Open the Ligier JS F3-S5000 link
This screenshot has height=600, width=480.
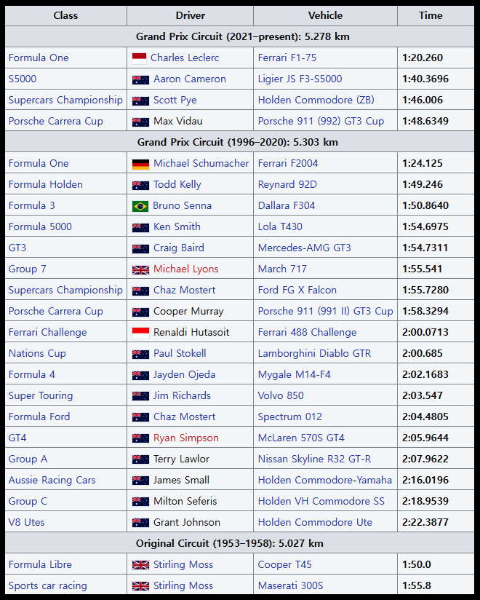(x=300, y=79)
